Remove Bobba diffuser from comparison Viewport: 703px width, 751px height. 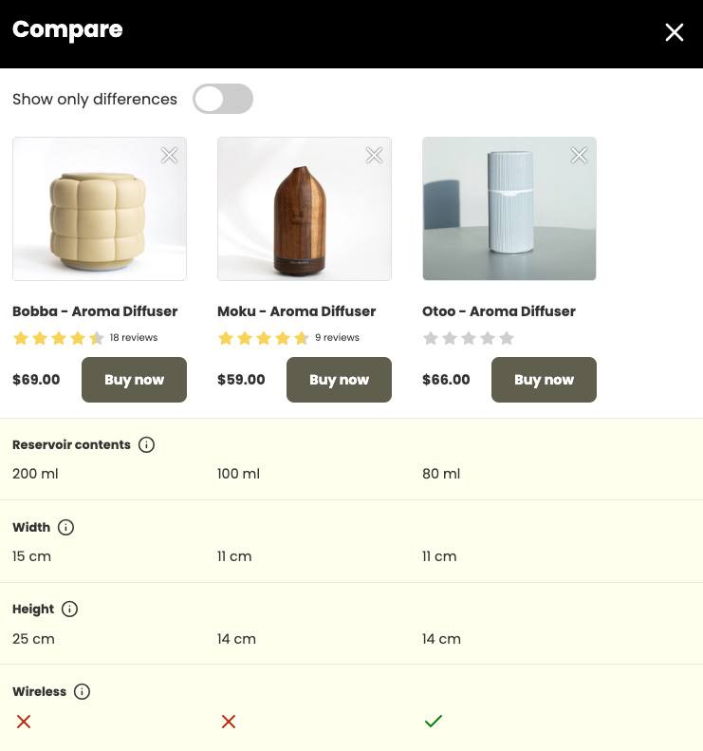169,155
